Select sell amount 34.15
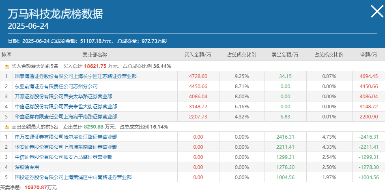The image size is (385, 192). point(285,76)
